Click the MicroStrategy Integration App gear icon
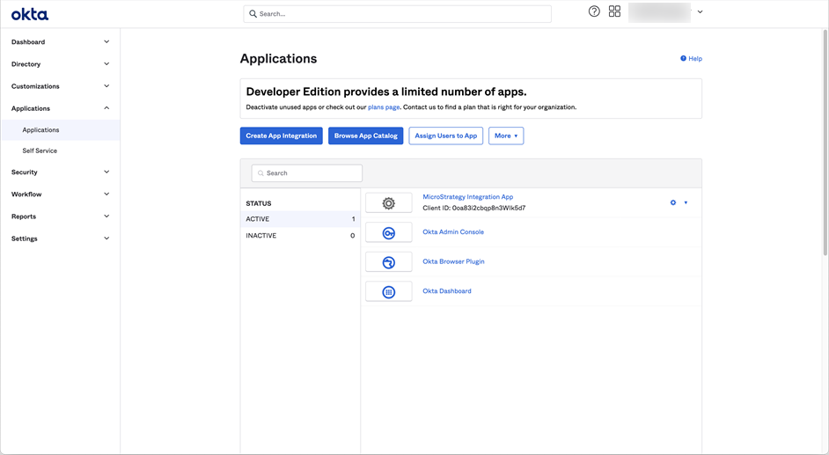829x455 pixels. click(388, 203)
